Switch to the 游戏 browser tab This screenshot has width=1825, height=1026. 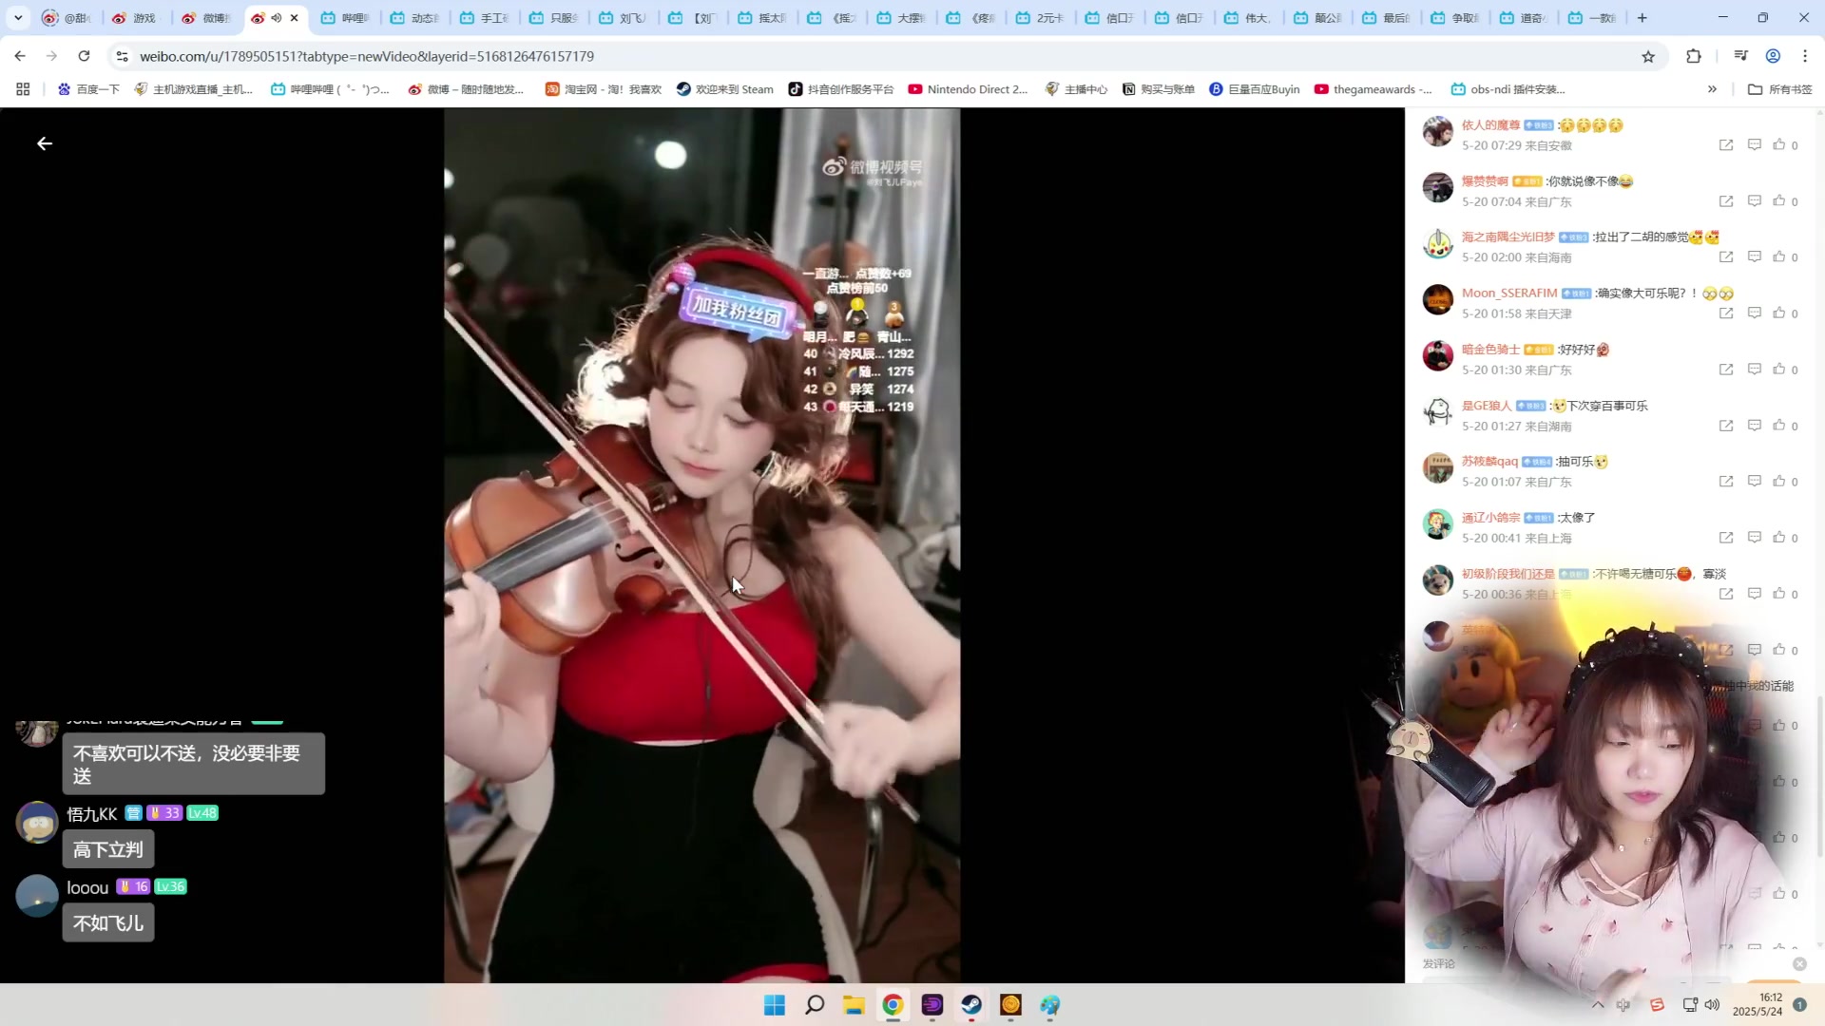[x=137, y=18]
